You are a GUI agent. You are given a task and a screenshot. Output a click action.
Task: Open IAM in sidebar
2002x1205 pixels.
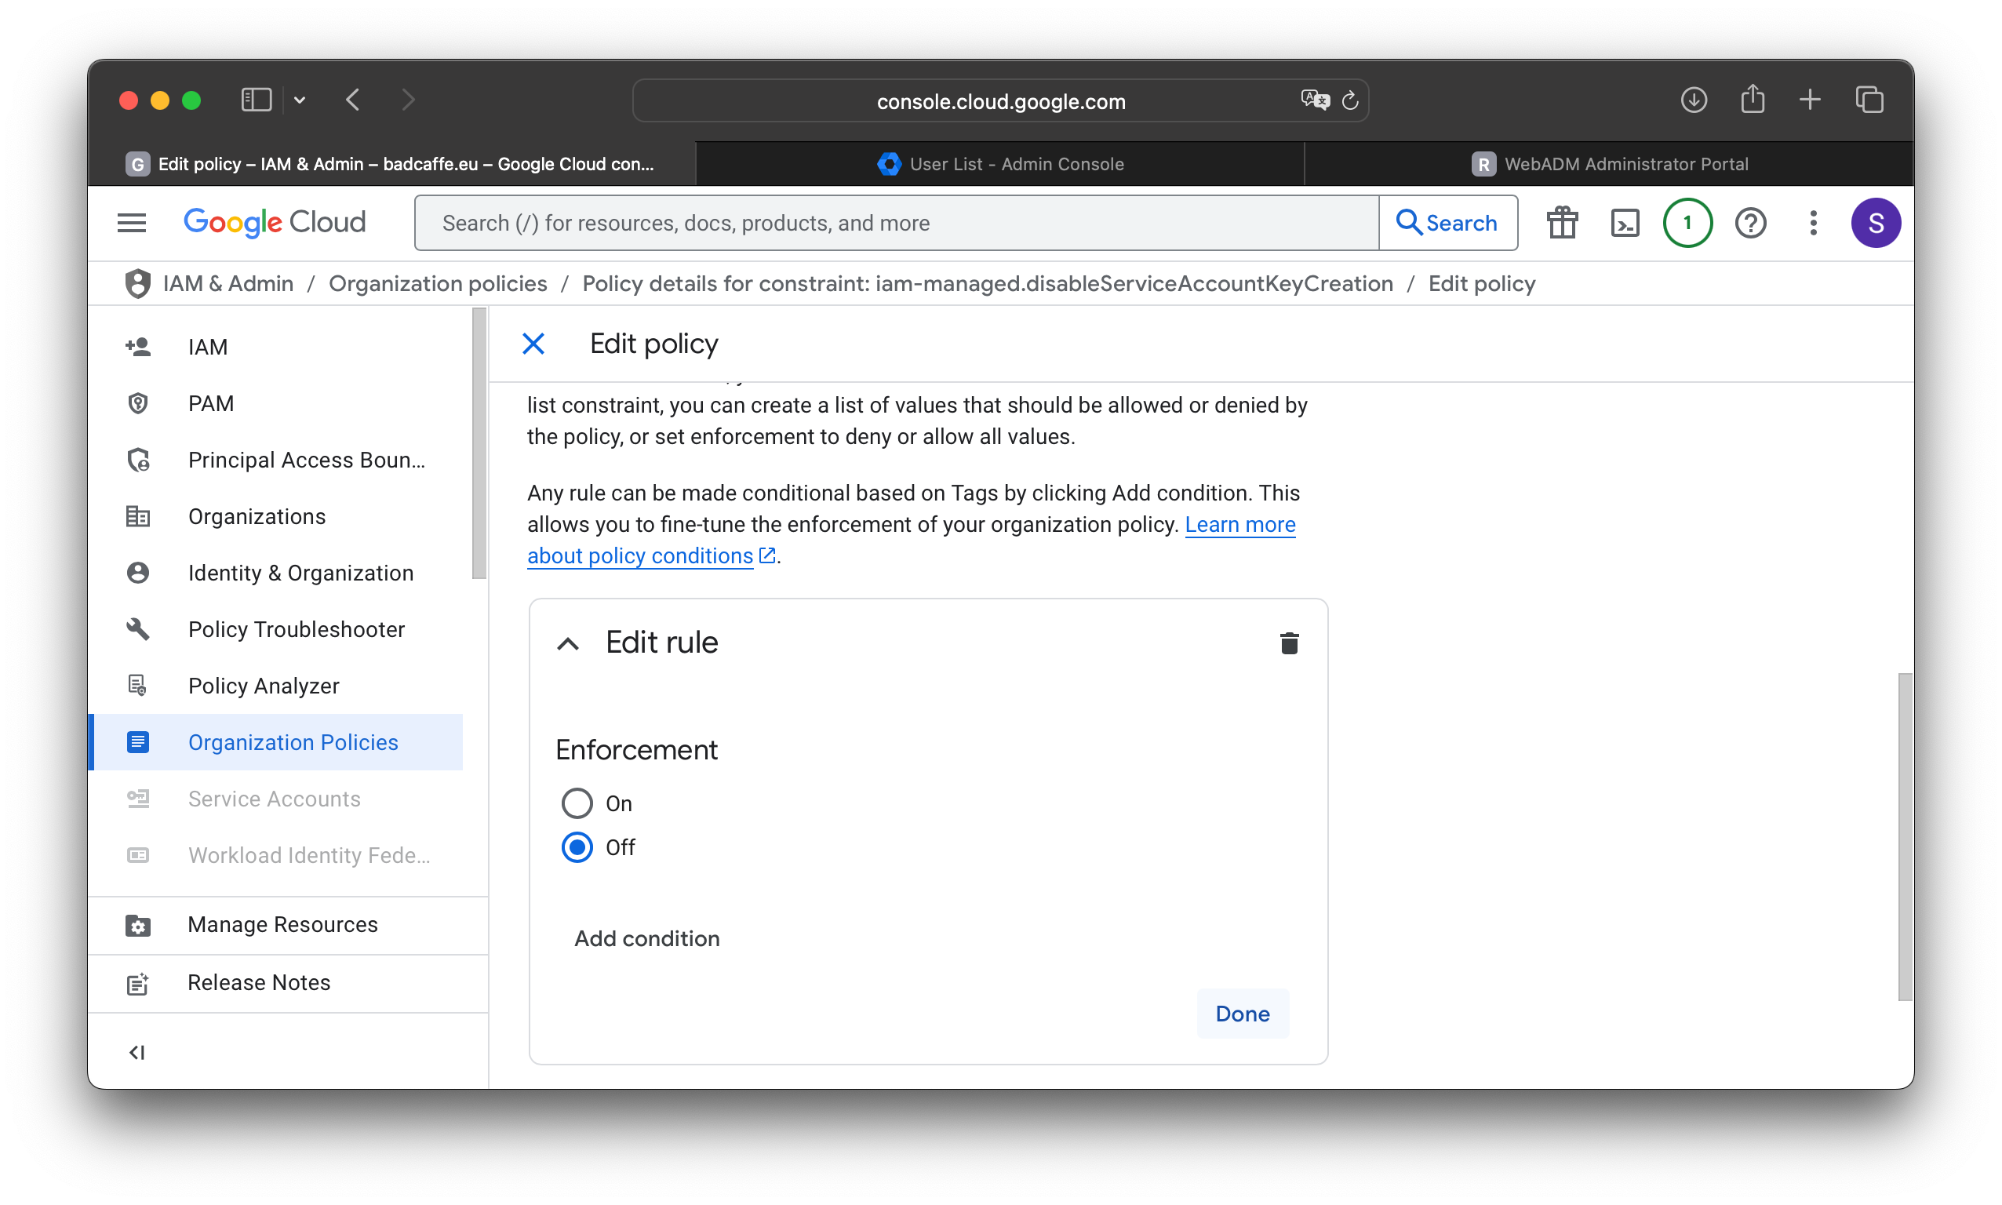click(x=276, y=347)
